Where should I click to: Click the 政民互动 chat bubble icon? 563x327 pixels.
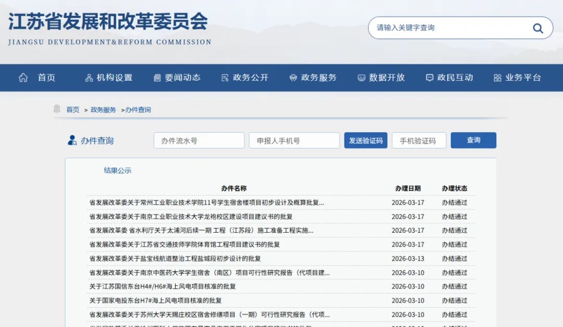[x=429, y=77]
